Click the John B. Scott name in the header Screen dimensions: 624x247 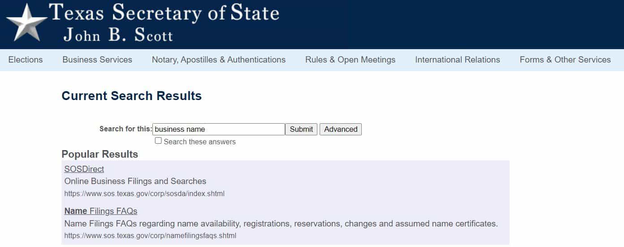tap(118, 35)
